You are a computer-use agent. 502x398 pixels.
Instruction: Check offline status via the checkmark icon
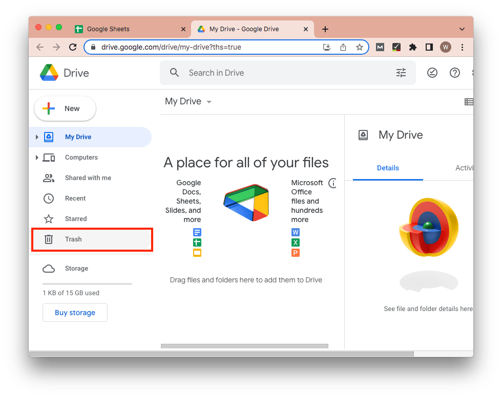tap(432, 73)
